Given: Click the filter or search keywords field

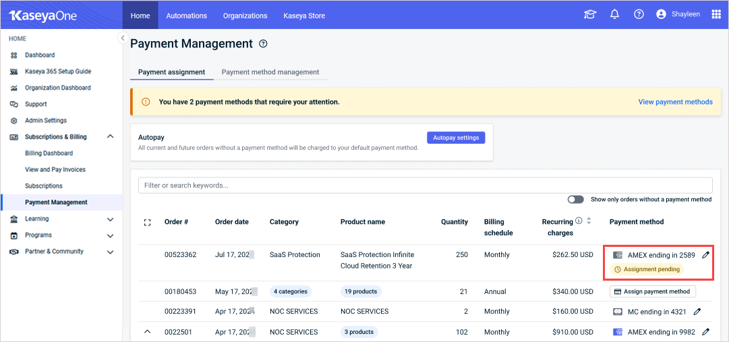Looking at the screenshot, I should point(425,186).
